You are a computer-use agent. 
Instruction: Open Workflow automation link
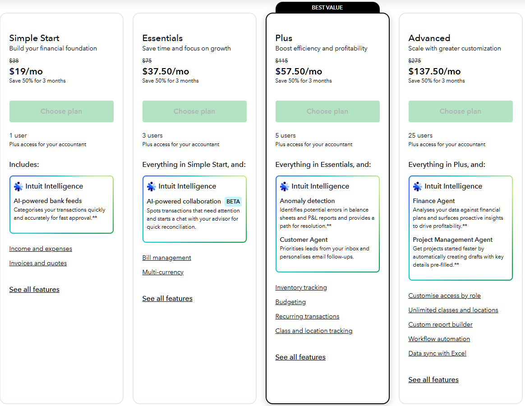pyautogui.click(x=439, y=339)
